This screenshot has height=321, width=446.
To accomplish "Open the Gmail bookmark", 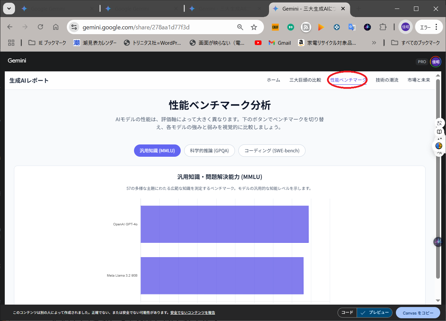I will tap(280, 43).
